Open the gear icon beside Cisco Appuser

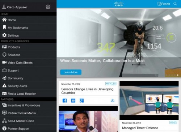(48, 7)
